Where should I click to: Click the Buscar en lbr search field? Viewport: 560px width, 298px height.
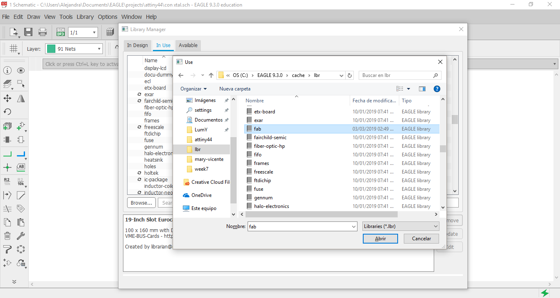tap(400, 75)
